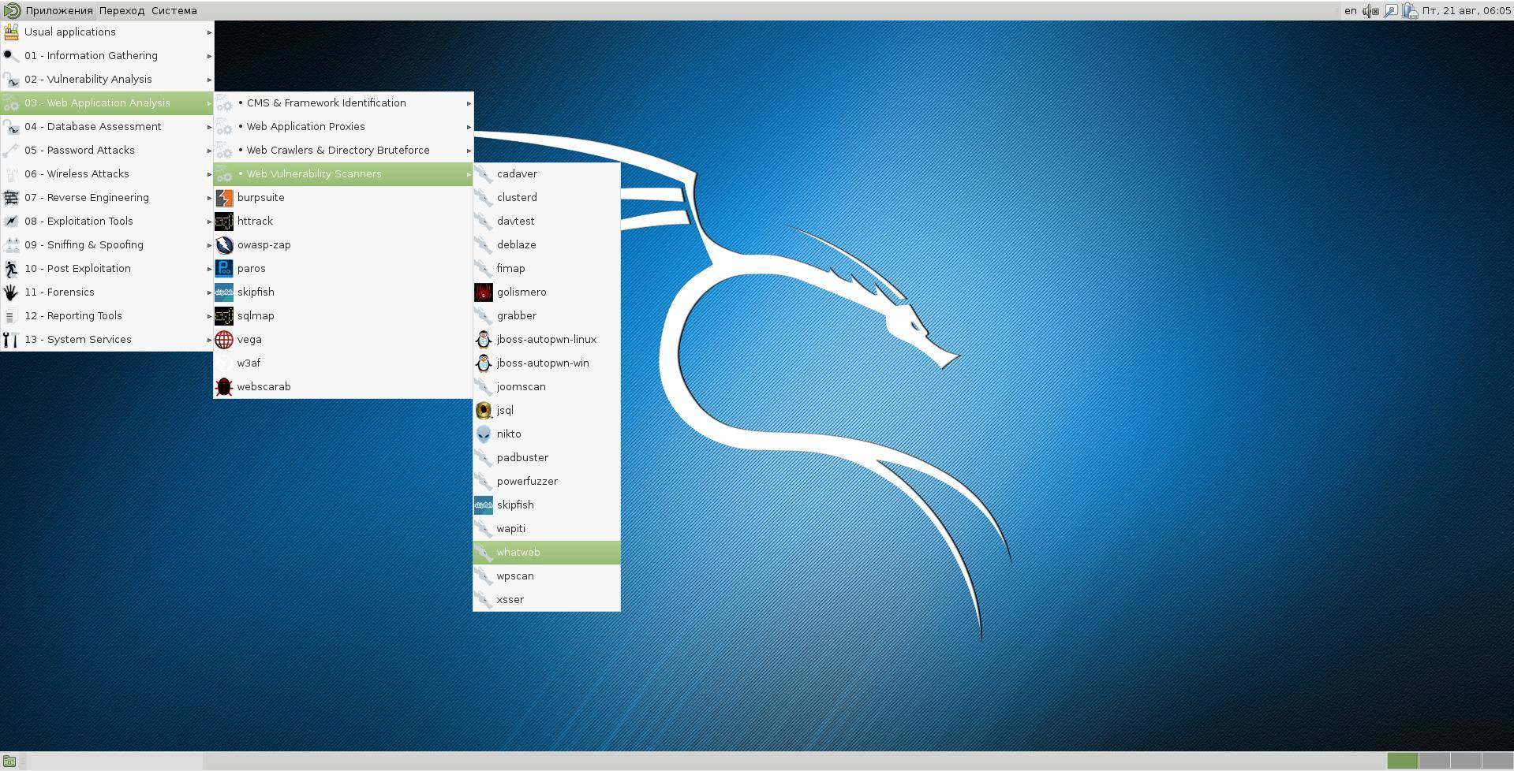This screenshot has height=771, width=1514.
Task: Launch xsser from the scanners list
Action: 546,600
